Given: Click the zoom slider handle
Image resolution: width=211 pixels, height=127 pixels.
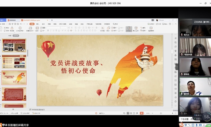Looking at the screenshot, I should point(161,113).
